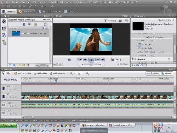Open My Project panel MORE menu
The width and height of the screenshot is (177, 133).
[172, 69]
